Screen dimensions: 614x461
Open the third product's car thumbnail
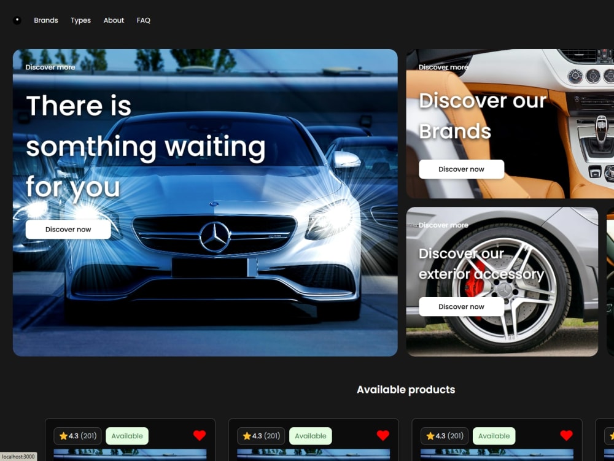tap(497, 455)
